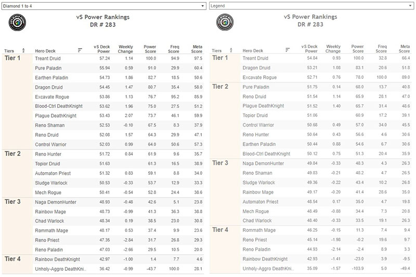This screenshot has width=416, height=277.
Task: Select Unholy-Aggro DeathKnight in the left table
Action: 60,269
